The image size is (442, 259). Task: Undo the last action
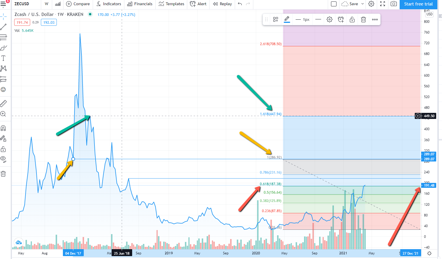click(x=240, y=4)
